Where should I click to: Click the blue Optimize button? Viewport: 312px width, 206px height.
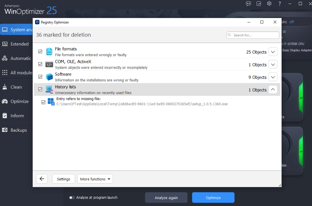[213, 197]
